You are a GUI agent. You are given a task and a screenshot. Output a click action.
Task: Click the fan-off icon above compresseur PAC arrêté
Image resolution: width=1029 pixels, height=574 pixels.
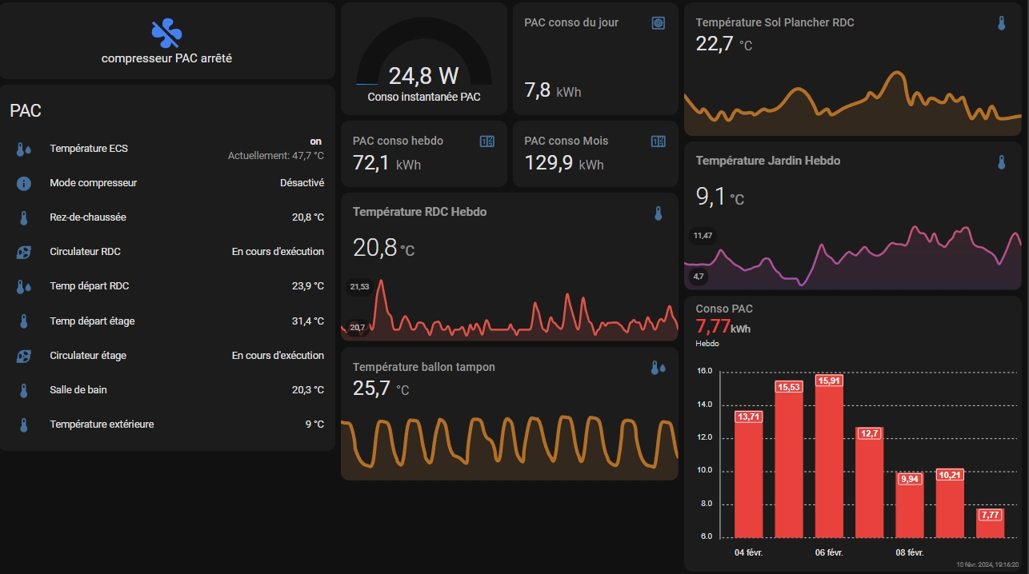(166, 33)
